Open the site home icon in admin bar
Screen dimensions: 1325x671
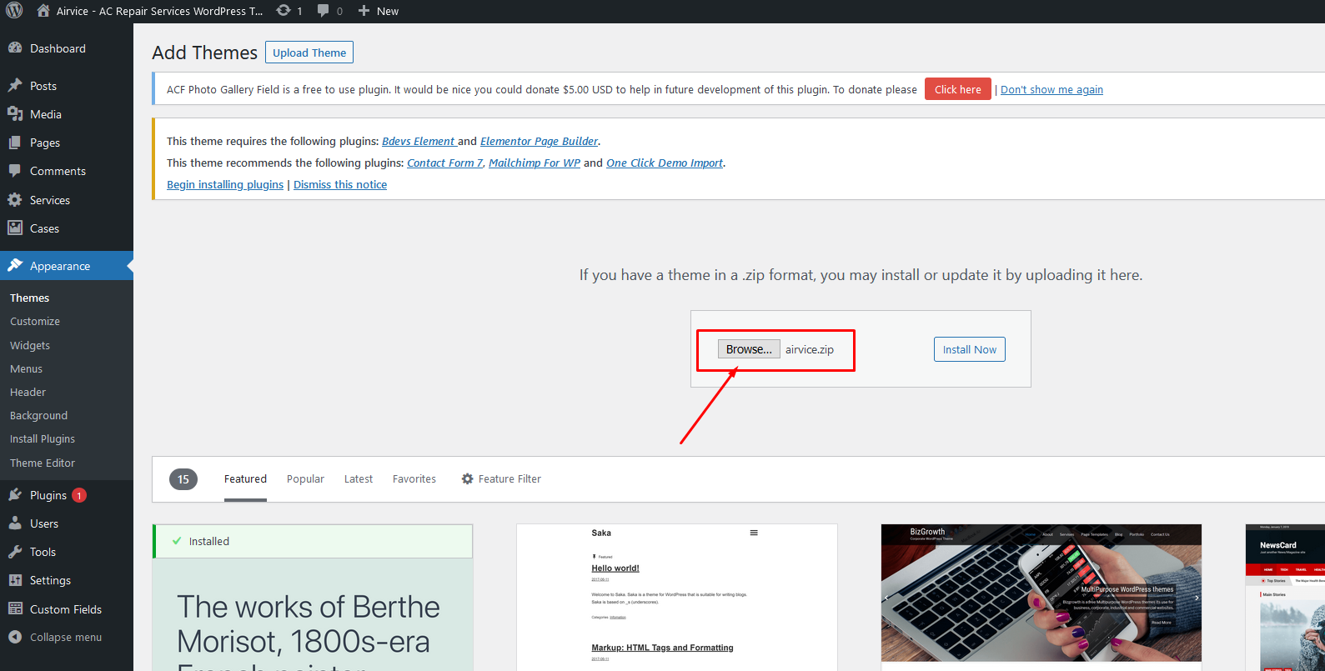43,11
